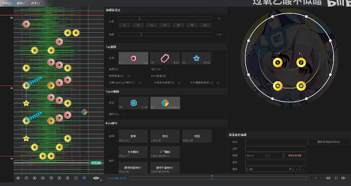
Task: Click lane 4 icon below the chart
Action: pyautogui.click(x=51, y=178)
